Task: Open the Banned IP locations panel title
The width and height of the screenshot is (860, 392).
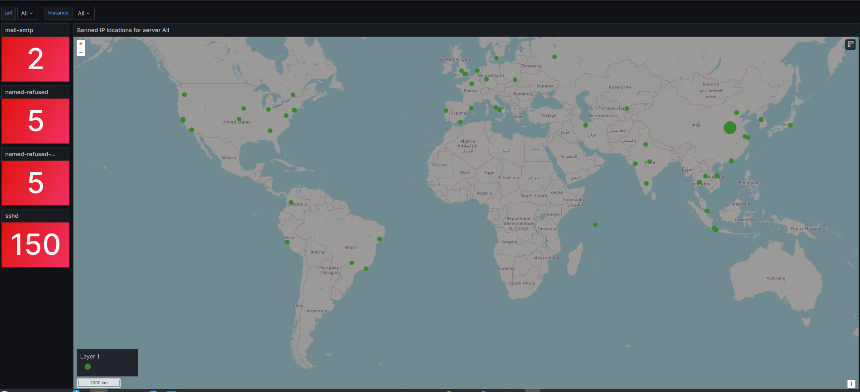Action: pyautogui.click(x=123, y=30)
